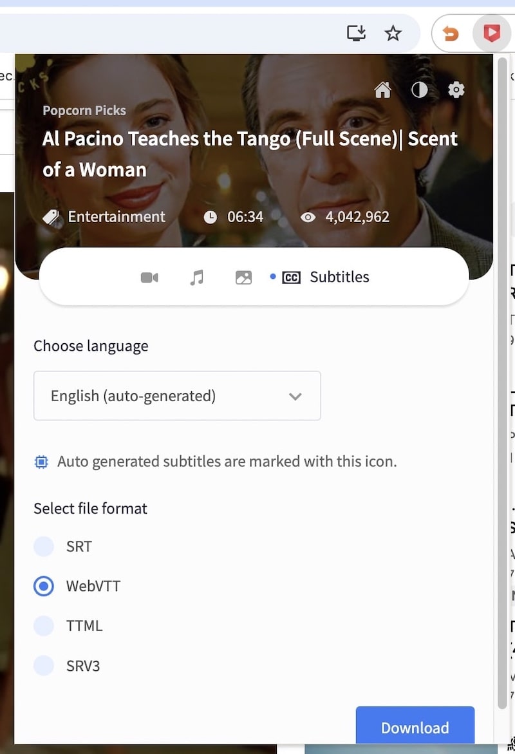Select the Subtitles tab
This screenshot has width=515, height=754.
(x=326, y=278)
